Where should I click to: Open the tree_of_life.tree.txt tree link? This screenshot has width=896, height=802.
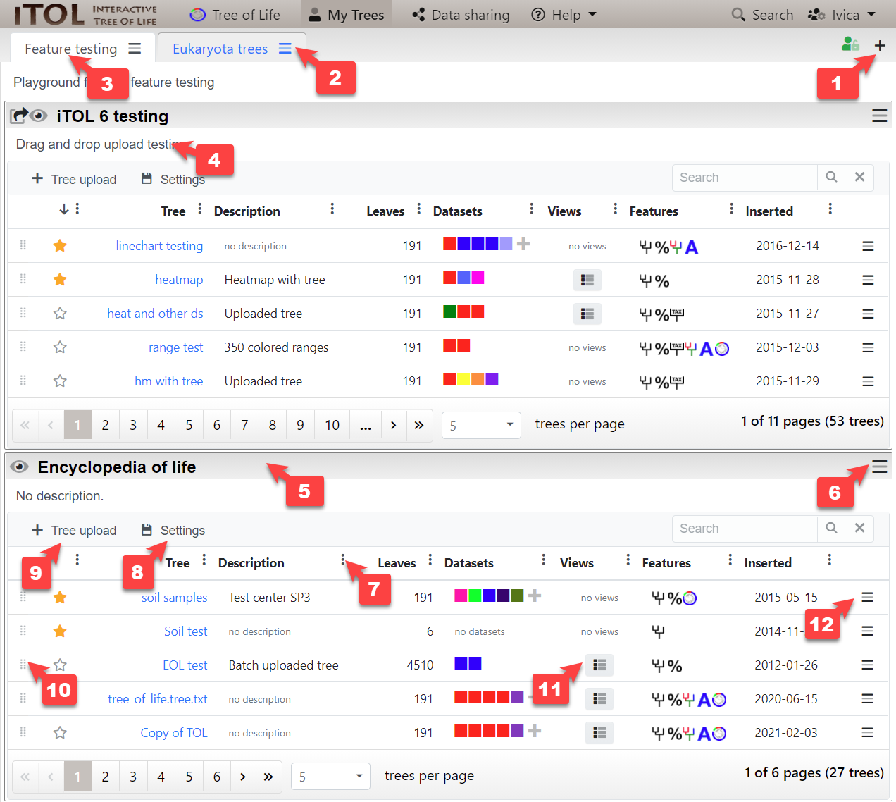(157, 699)
